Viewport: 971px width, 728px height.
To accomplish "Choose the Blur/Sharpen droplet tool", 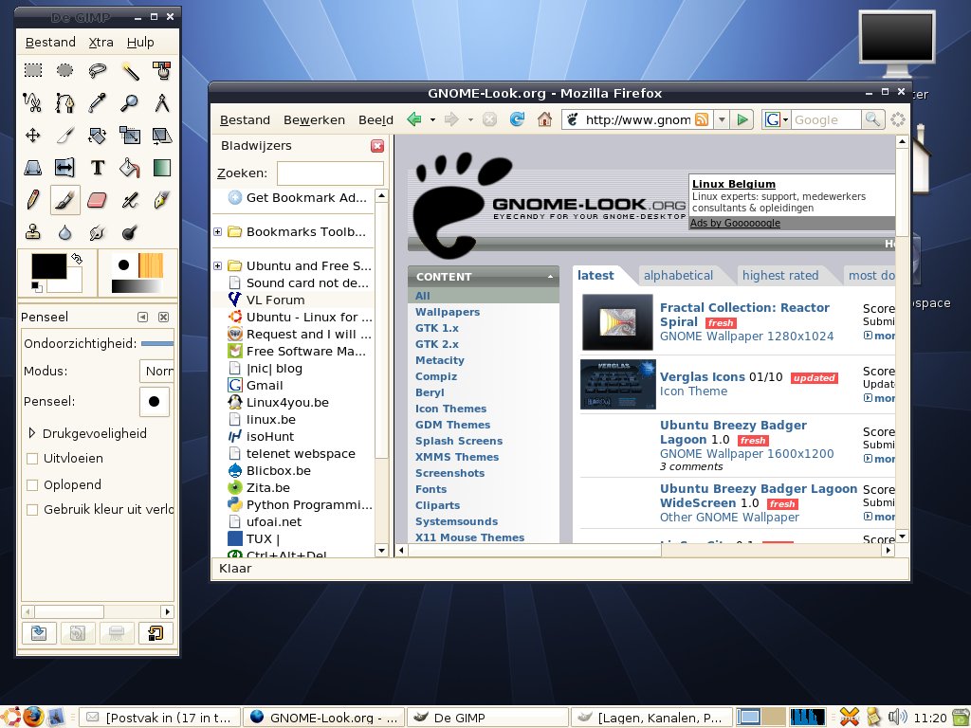I will [x=65, y=232].
